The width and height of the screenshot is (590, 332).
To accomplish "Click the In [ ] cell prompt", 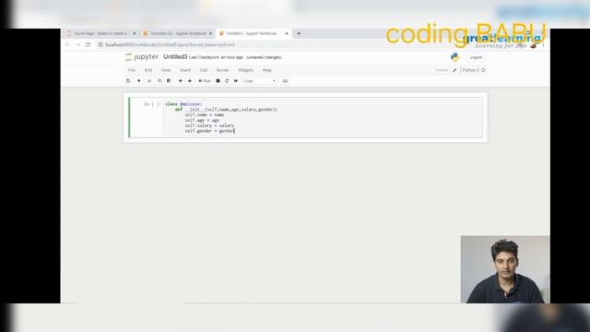I will pos(152,104).
